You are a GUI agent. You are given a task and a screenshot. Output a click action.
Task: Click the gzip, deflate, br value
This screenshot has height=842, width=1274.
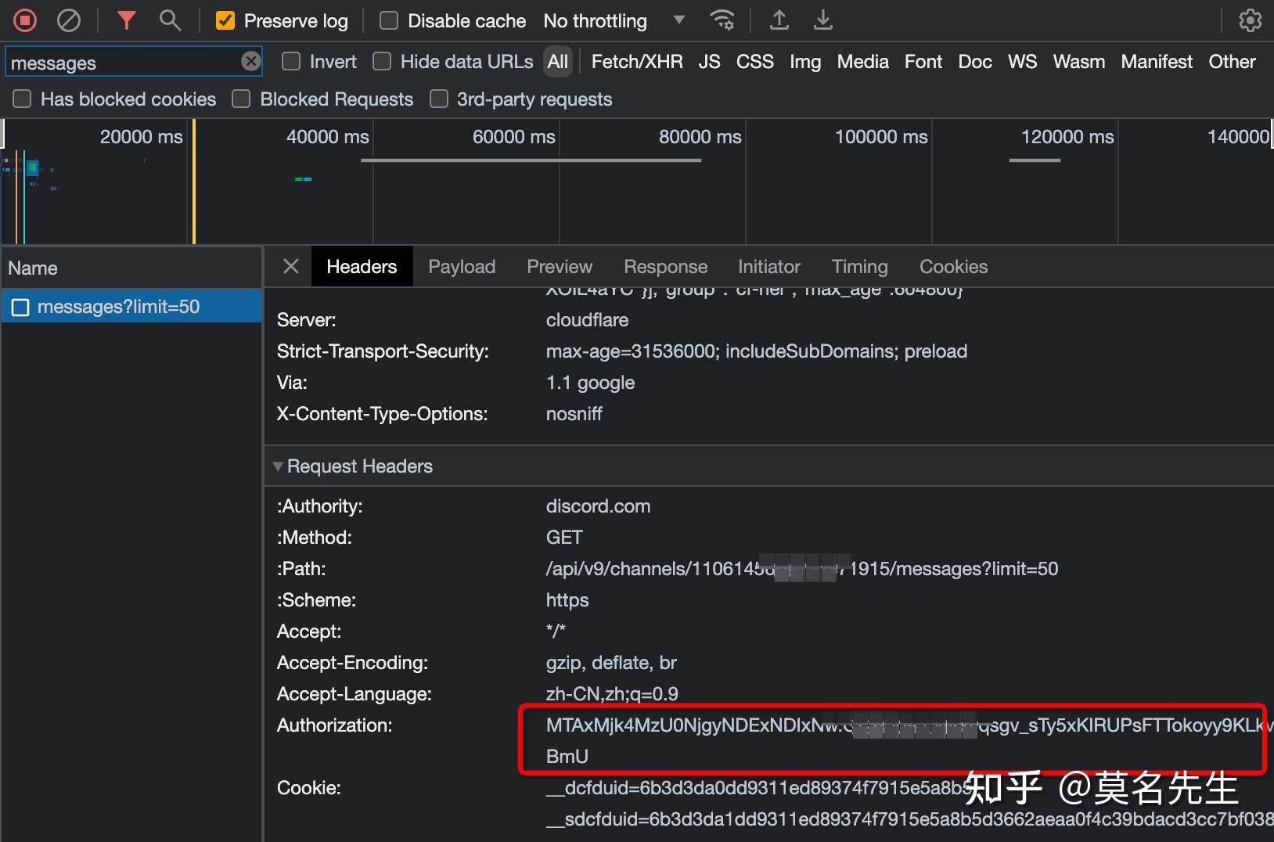611,663
